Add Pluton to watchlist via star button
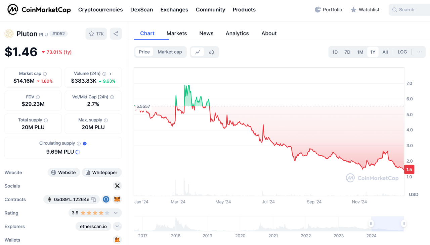430x245 pixels. tap(96, 34)
